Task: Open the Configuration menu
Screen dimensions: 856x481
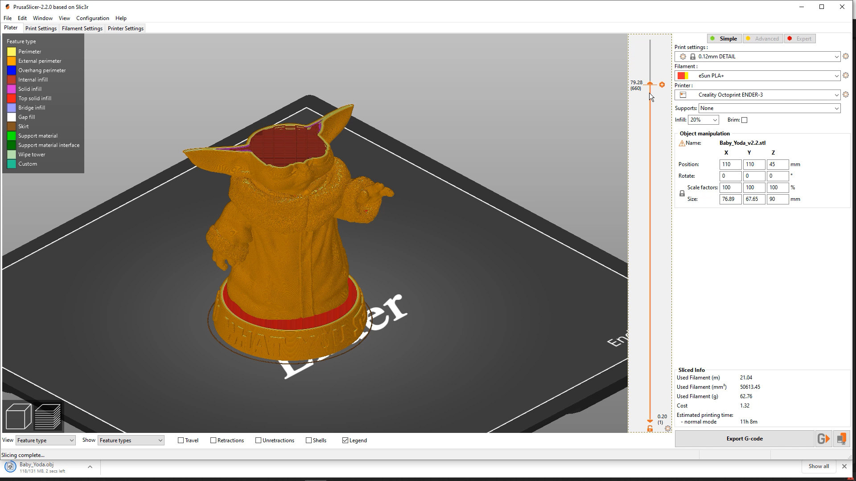Action: click(x=92, y=18)
